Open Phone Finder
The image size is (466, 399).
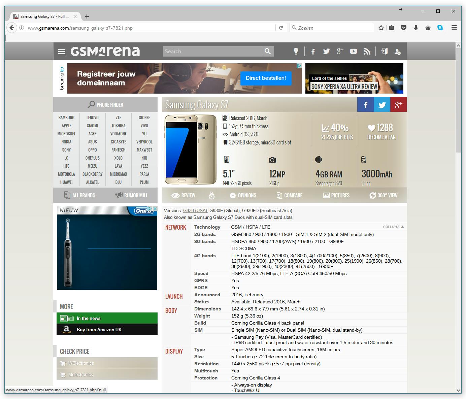105,105
